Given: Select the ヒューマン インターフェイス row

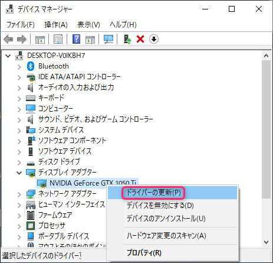Looking at the screenshot, I should click(x=71, y=204).
